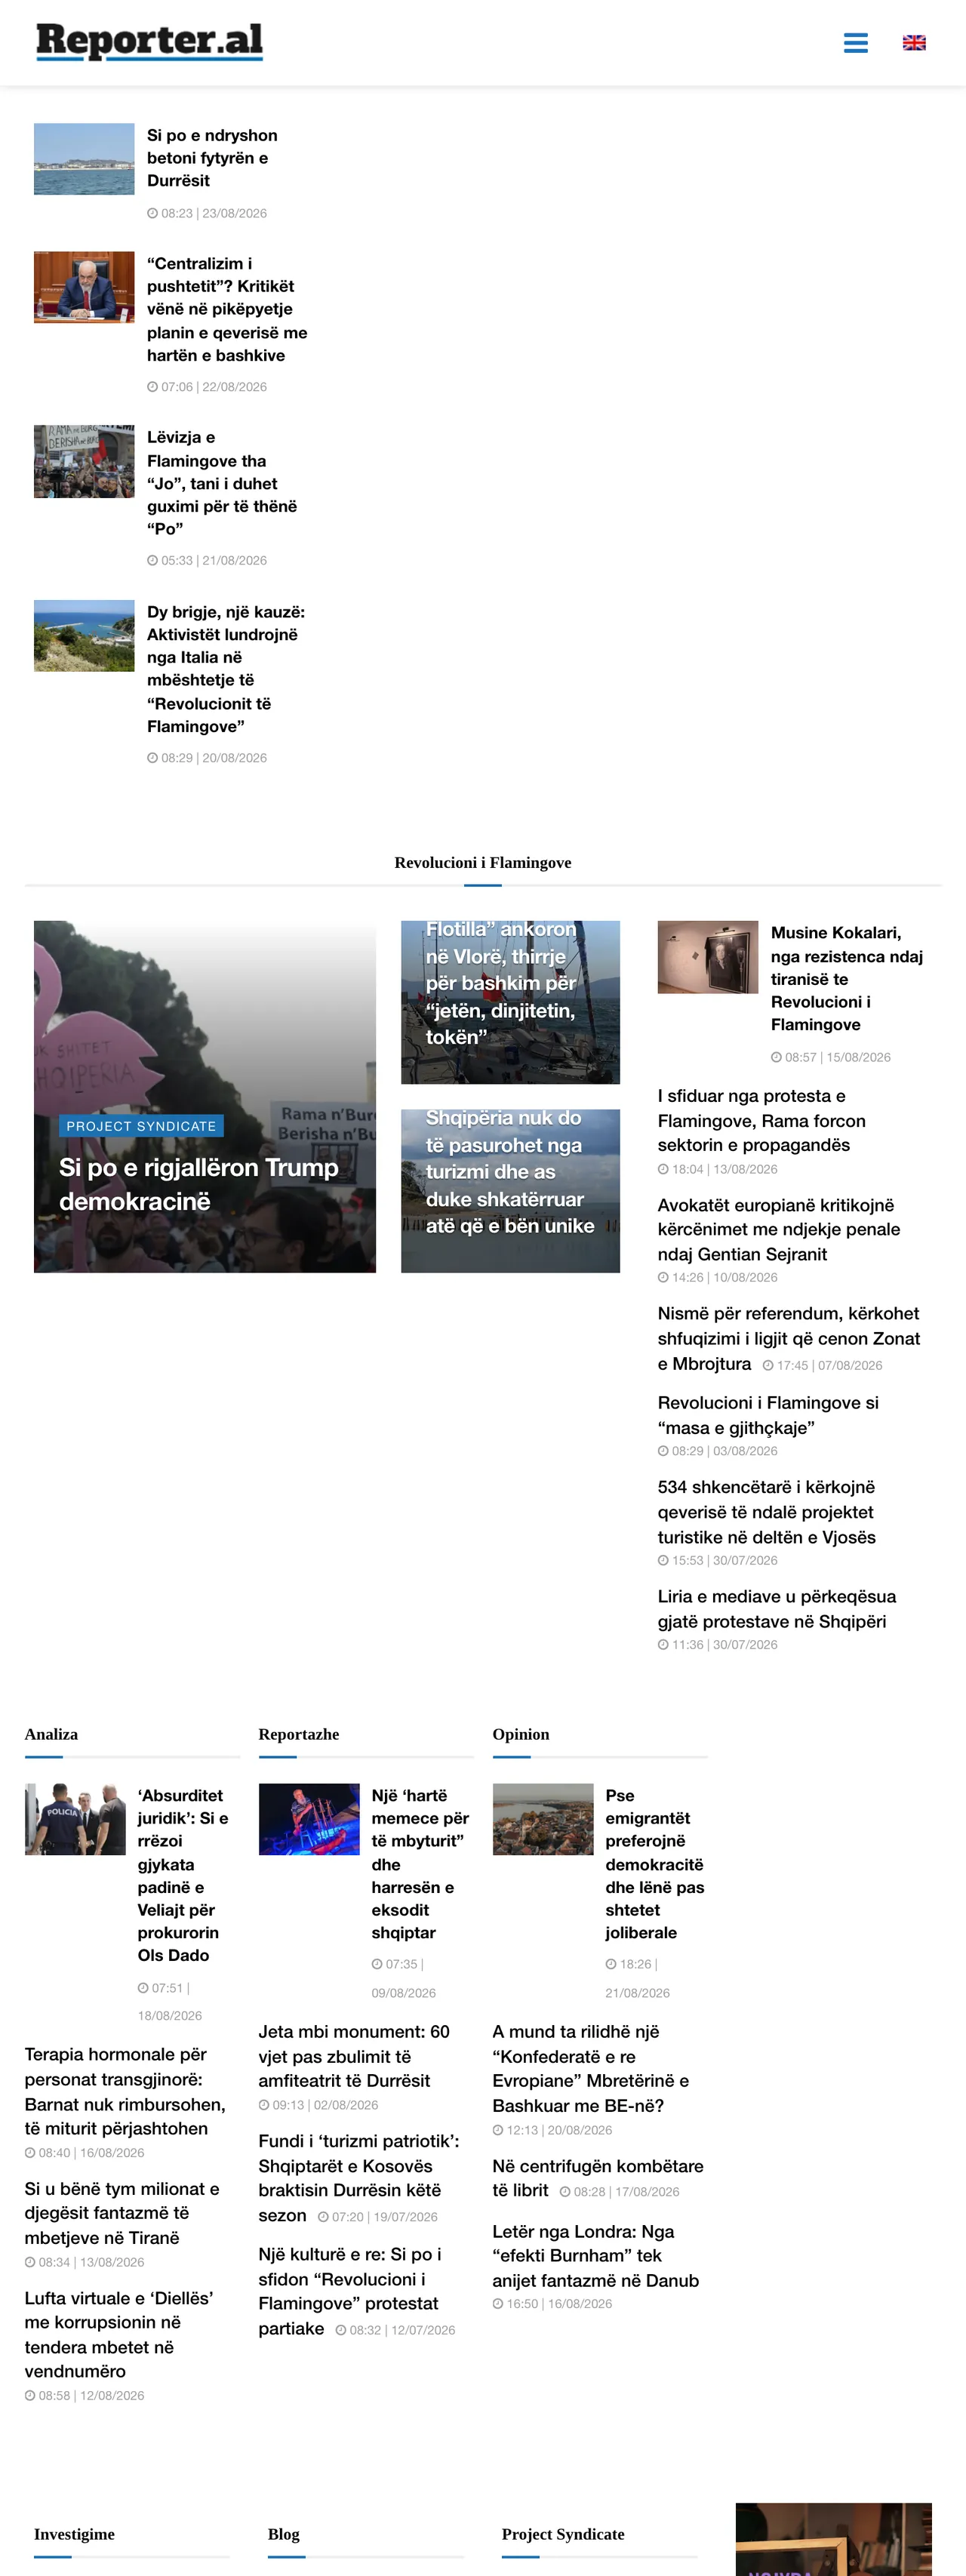
Task: Open the 'Blog' section heading
Action: [283, 2534]
